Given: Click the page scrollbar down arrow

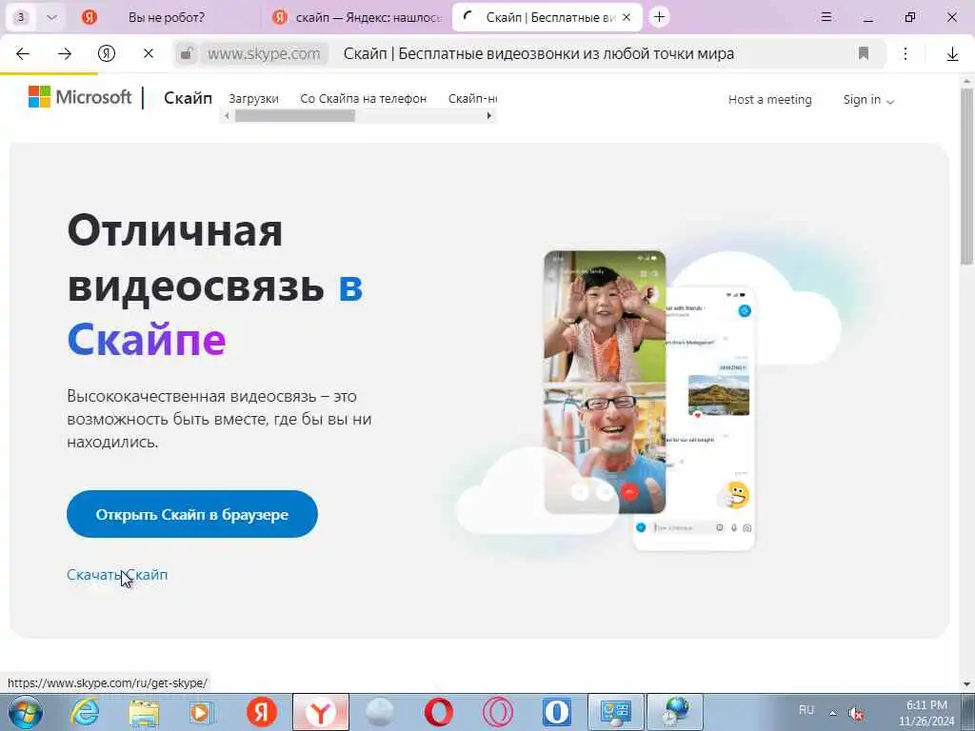Looking at the screenshot, I should 967,684.
